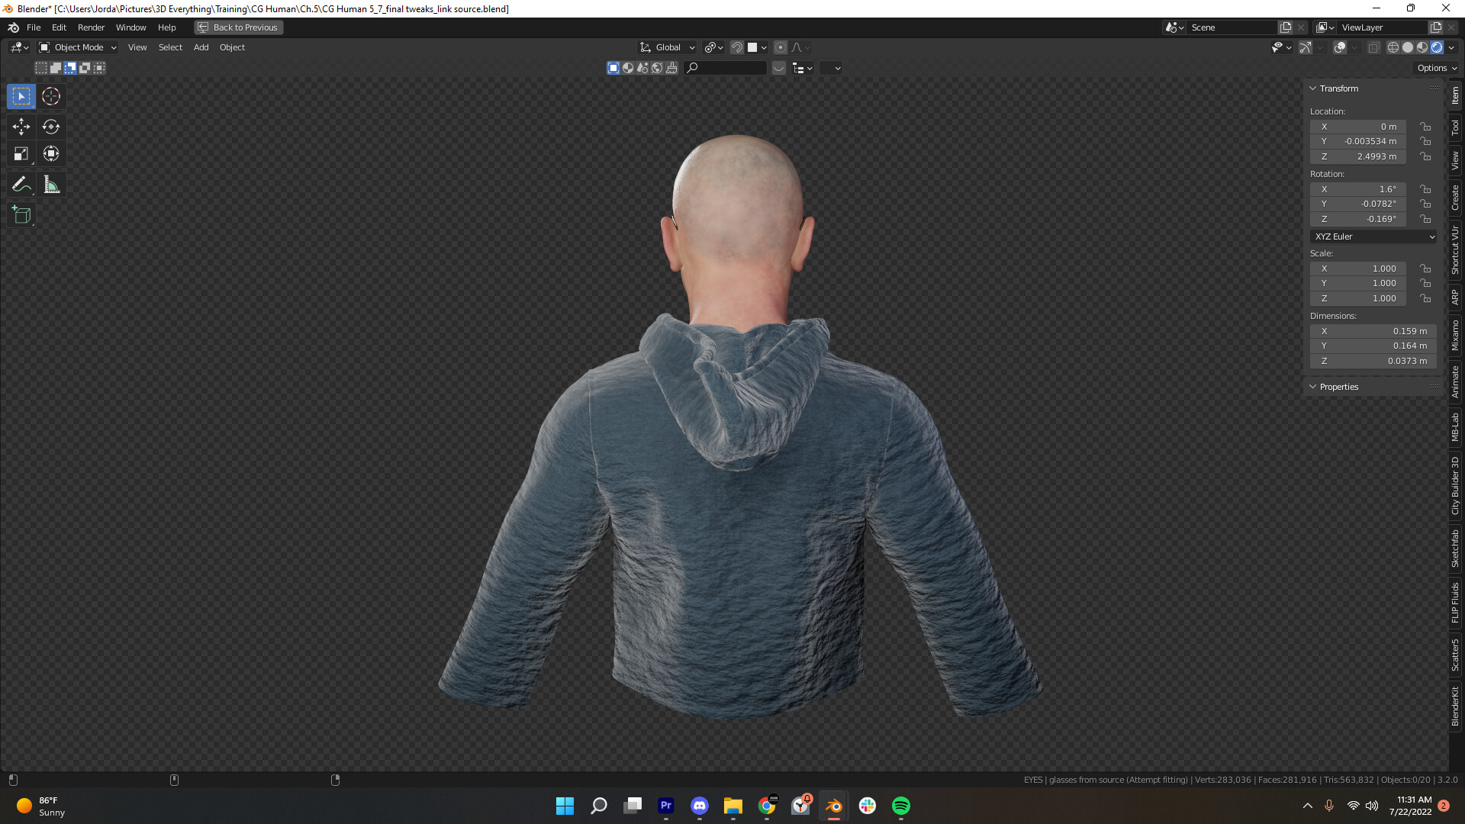Toggle proportional editing
Image resolution: width=1465 pixels, height=824 pixels.
point(780,47)
